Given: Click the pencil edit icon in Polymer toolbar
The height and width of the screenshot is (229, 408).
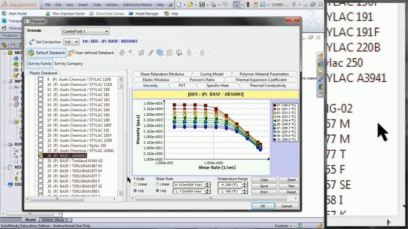Looking at the screenshot, I should coord(150,53).
